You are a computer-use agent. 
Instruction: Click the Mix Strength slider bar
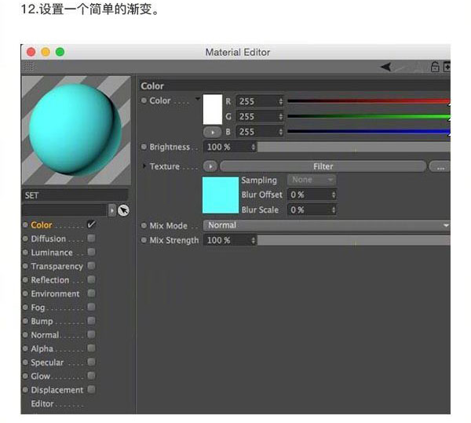354,240
